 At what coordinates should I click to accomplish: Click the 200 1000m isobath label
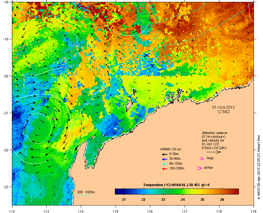[x=86, y=192]
